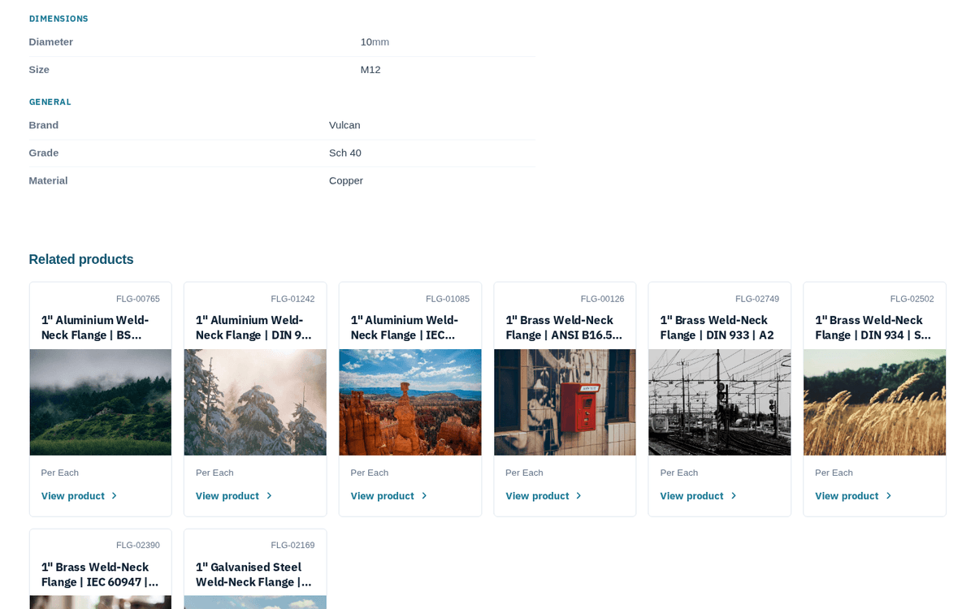Click chevron arrow on FLG-02749 View product
Viewport: 975px width, 609px height.
coord(733,496)
